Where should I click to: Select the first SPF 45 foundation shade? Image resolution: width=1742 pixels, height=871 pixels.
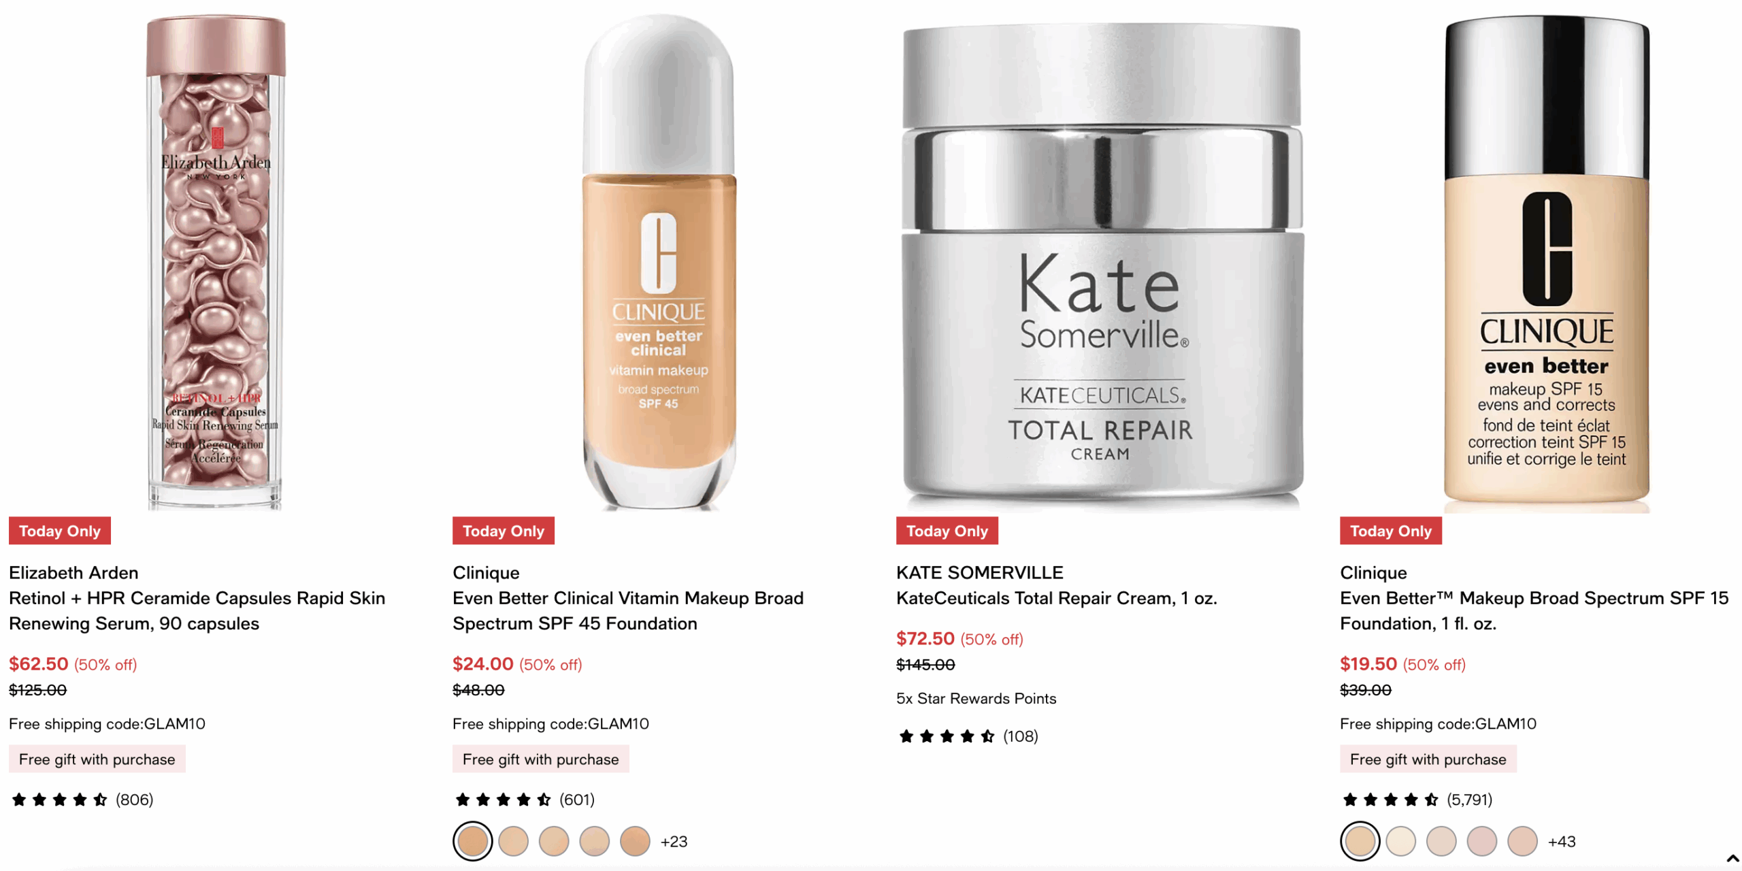coord(472,841)
